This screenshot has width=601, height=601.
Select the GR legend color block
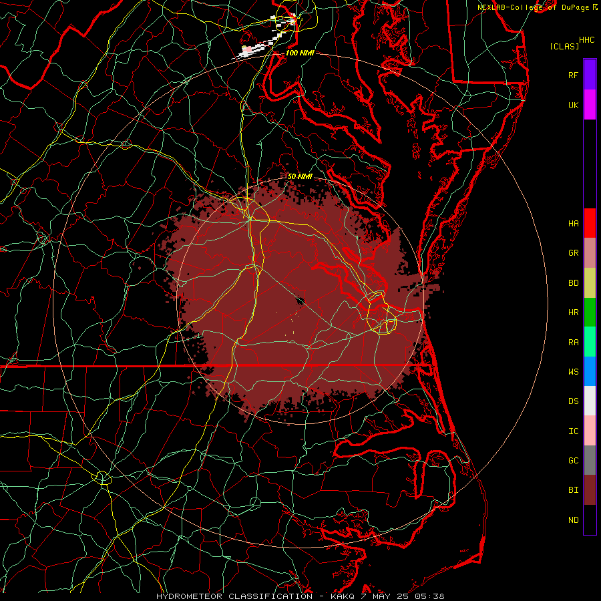590,253
